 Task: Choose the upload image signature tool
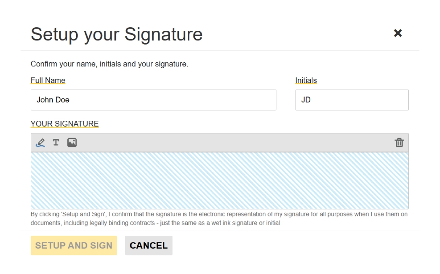72,143
